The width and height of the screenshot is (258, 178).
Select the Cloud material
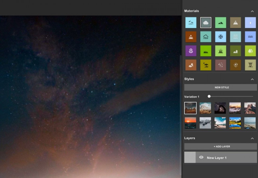[205, 23]
